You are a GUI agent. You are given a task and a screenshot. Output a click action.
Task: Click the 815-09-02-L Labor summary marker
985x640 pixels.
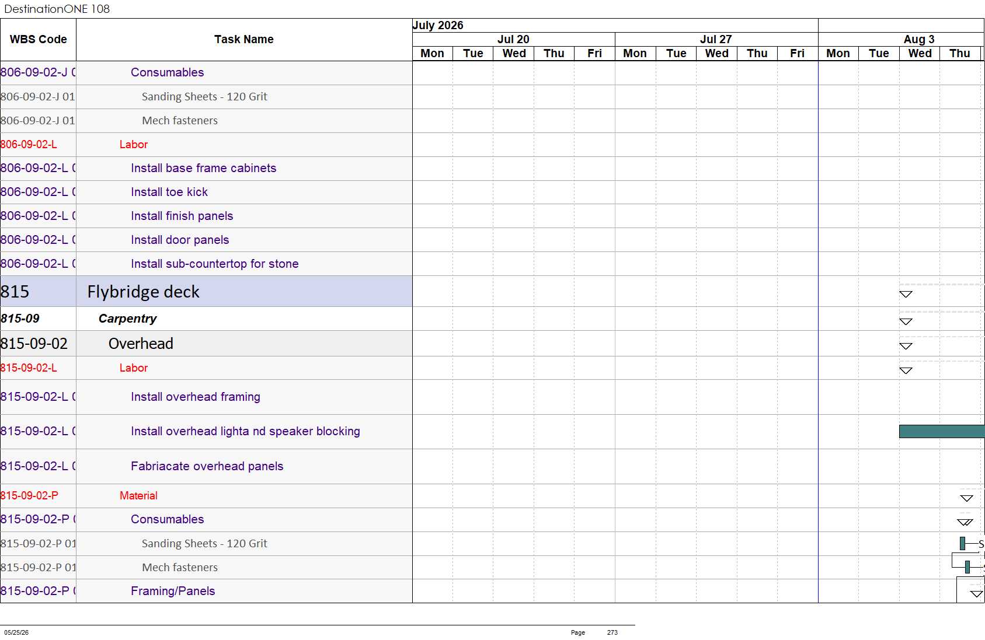click(x=906, y=370)
